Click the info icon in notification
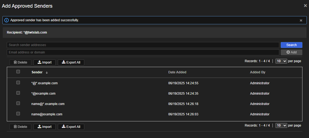The image size is (309, 138). click(x=7, y=20)
